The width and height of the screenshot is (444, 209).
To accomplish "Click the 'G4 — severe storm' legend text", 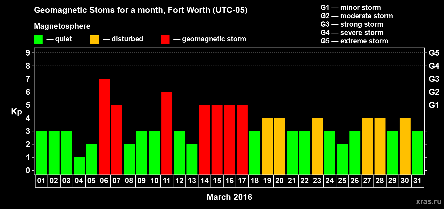I will [x=352, y=33].
